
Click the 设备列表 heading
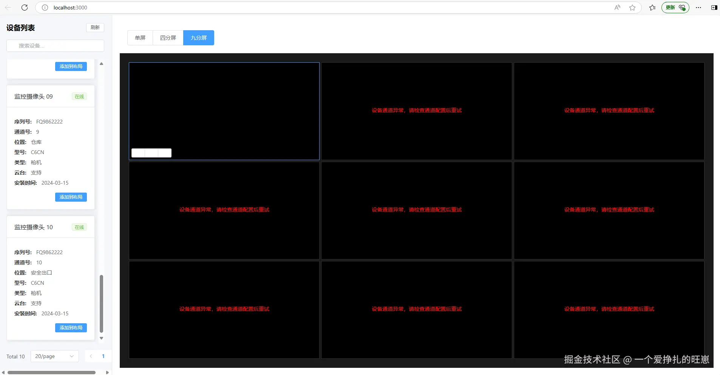coord(21,28)
